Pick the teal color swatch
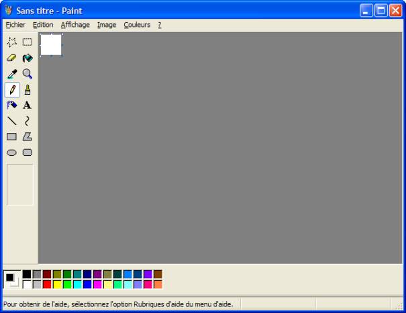This screenshot has height=313, width=406. coord(77,274)
